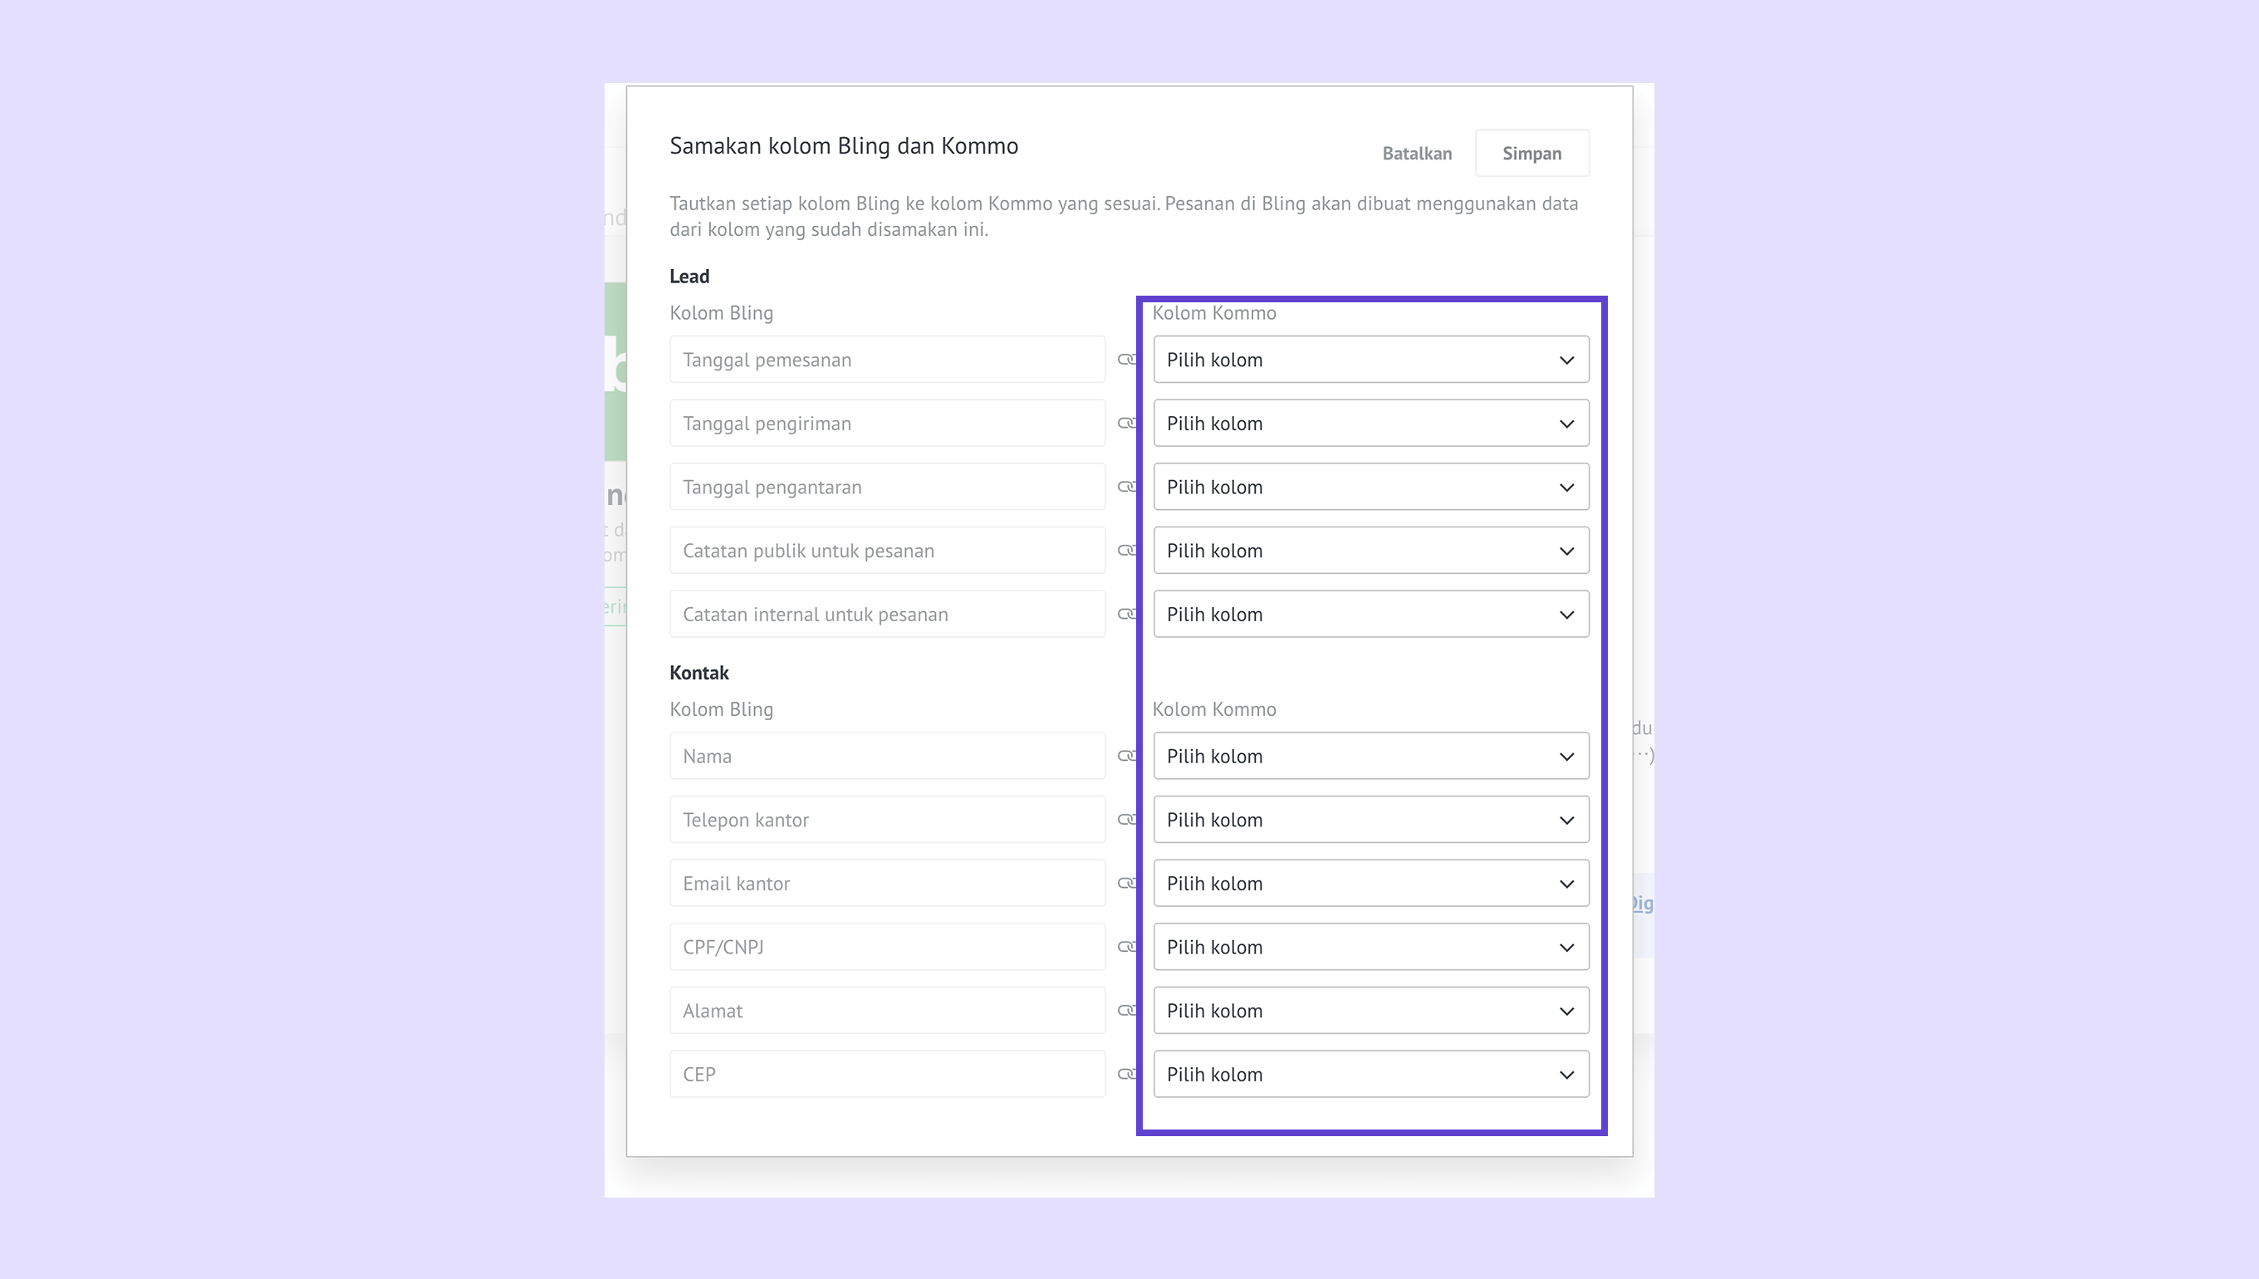Click the Simpan button
Screen dimensions: 2259x1279
tap(1531, 154)
